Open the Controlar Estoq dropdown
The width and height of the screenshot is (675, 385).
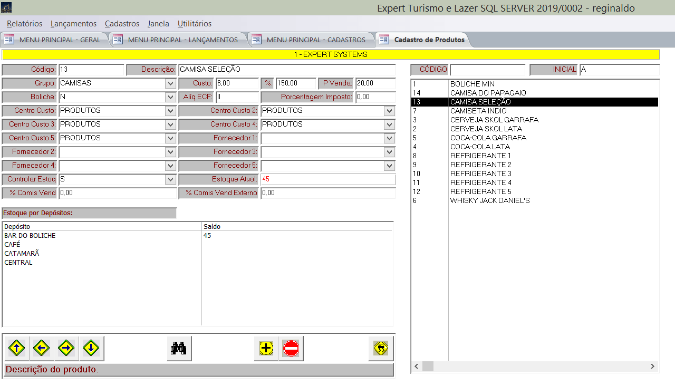click(170, 179)
